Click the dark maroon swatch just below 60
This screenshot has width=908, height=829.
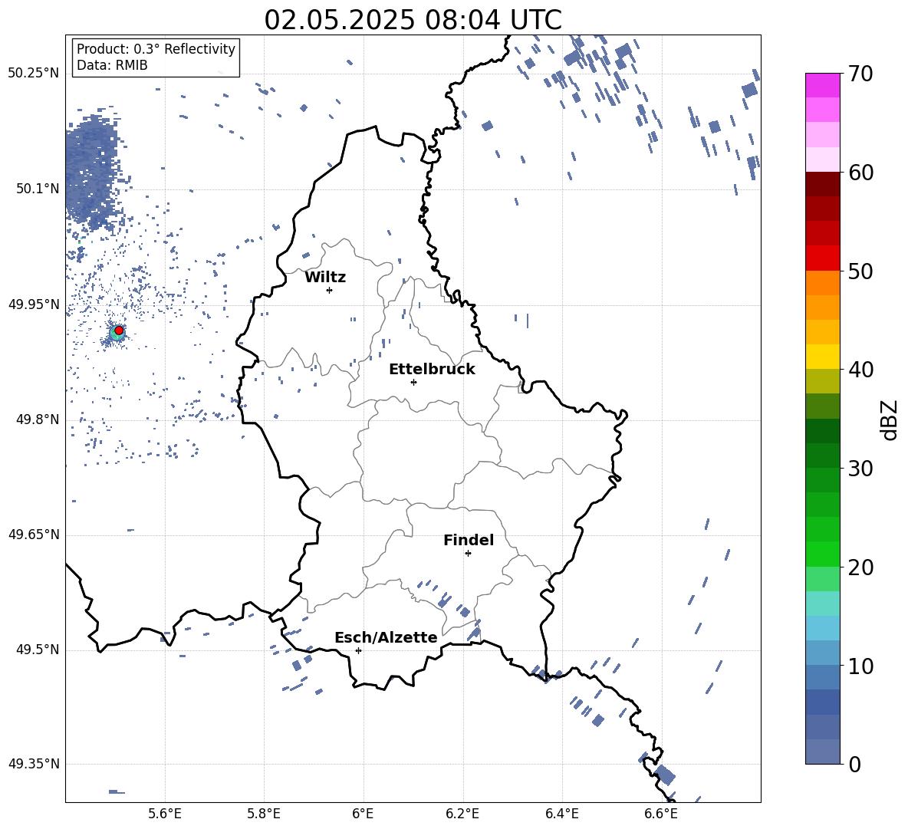pyautogui.click(x=822, y=185)
